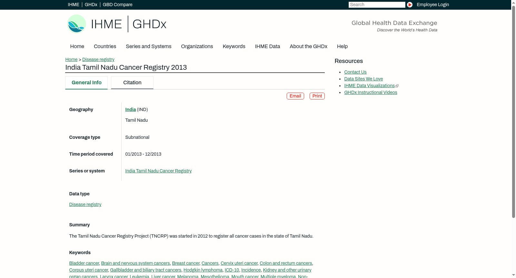Click the Print button
Viewport: 516px width, 278px height.
(x=317, y=96)
